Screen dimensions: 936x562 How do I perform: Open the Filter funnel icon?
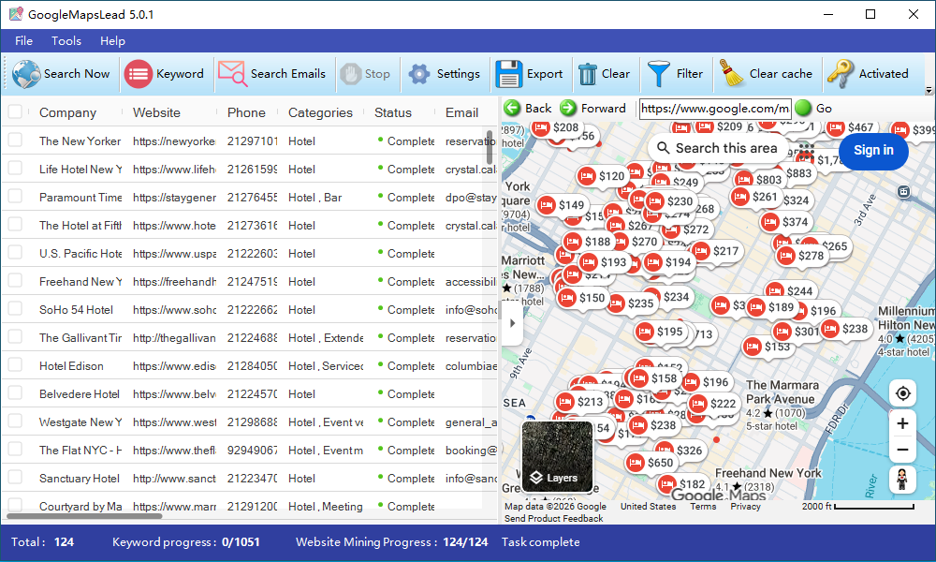coord(658,74)
